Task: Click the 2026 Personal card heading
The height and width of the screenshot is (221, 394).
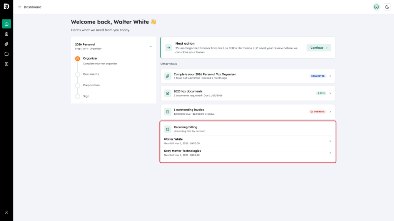Action: coord(85,45)
